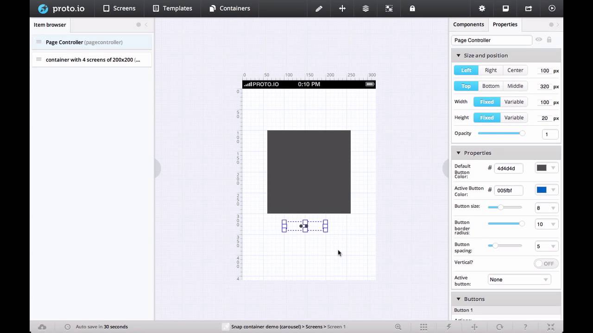Toggle the Vertical switch on
The image size is (593, 333).
tap(545, 264)
